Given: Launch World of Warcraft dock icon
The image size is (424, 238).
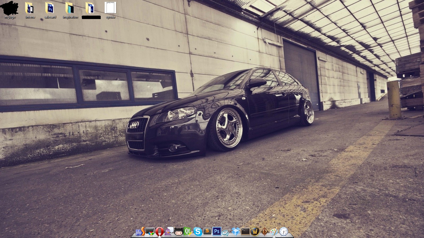Looking at the screenshot, I should [255, 232].
